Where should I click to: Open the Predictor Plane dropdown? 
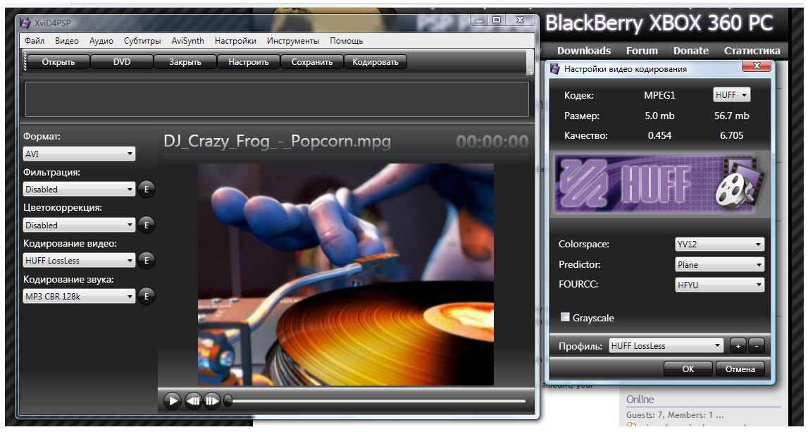[x=719, y=264]
